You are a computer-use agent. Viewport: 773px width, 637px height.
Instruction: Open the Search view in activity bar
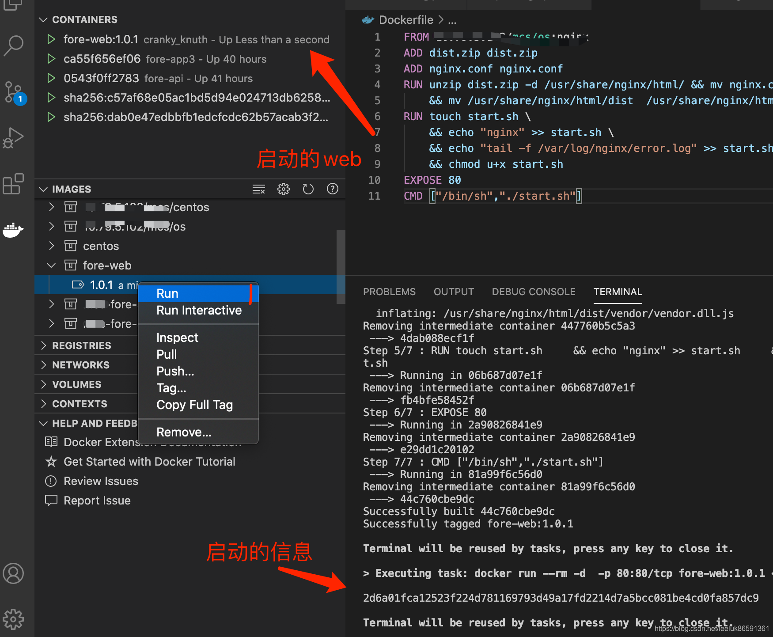coord(14,45)
